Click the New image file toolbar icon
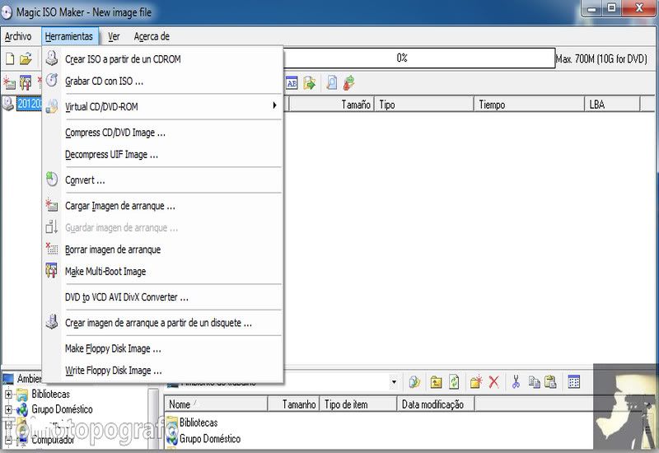The width and height of the screenshot is (659, 453). (x=10, y=58)
